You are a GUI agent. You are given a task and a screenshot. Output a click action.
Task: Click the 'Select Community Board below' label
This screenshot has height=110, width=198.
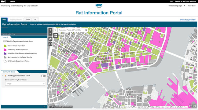tap(16, 80)
